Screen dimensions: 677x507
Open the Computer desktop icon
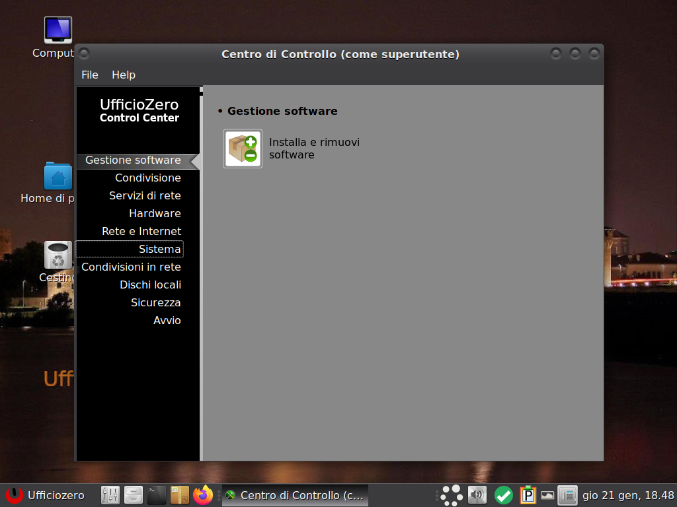tap(58, 30)
